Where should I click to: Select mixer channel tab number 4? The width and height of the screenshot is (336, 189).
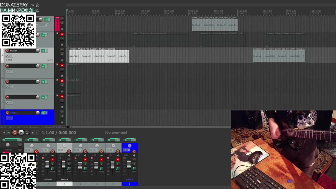pos(81,184)
